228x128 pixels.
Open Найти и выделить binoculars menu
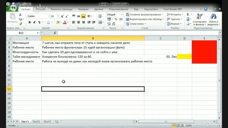(213, 19)
